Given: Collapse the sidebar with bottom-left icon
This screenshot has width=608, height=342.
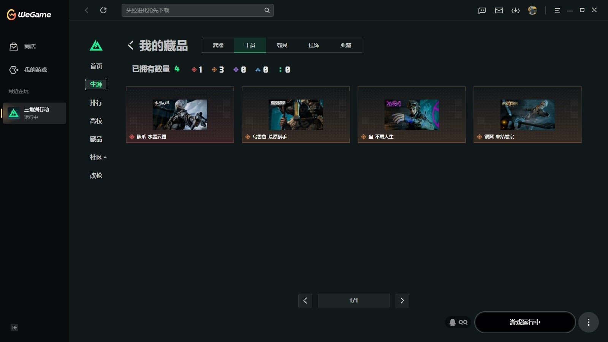Looking at the screenshot, I should [14, 328].
